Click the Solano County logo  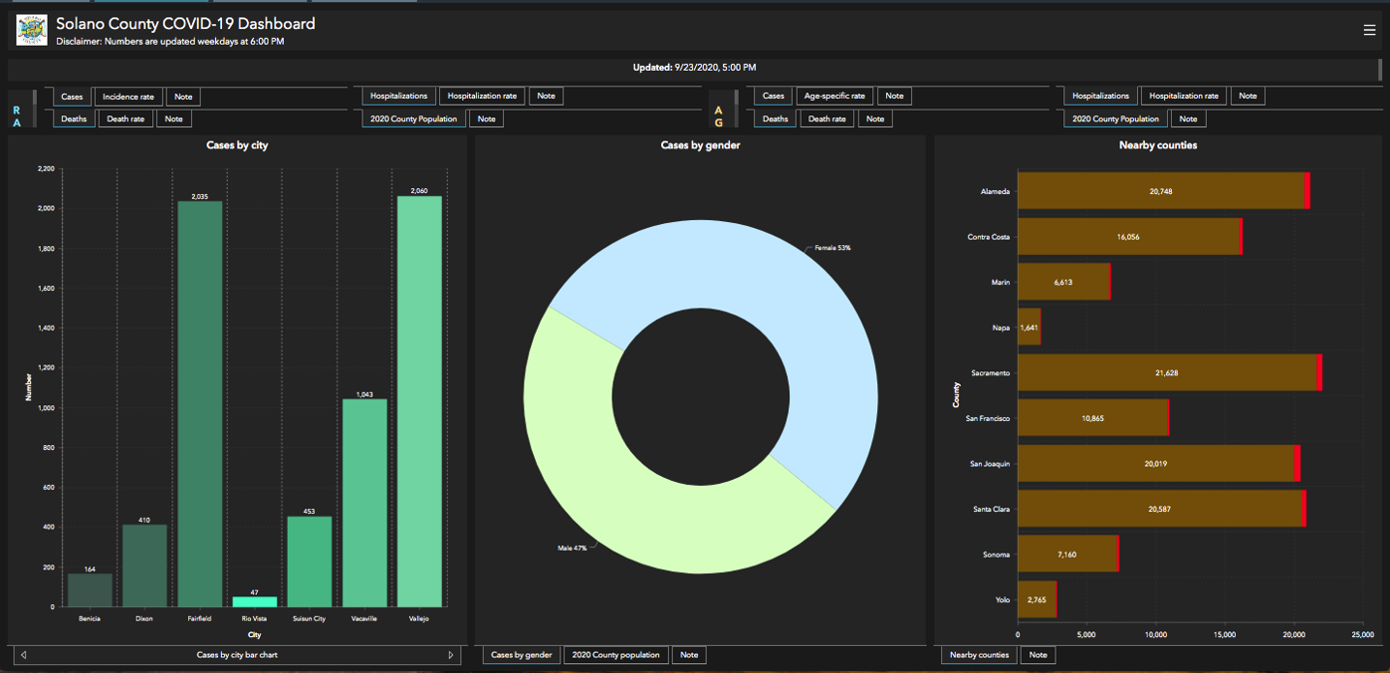[32, 31]
